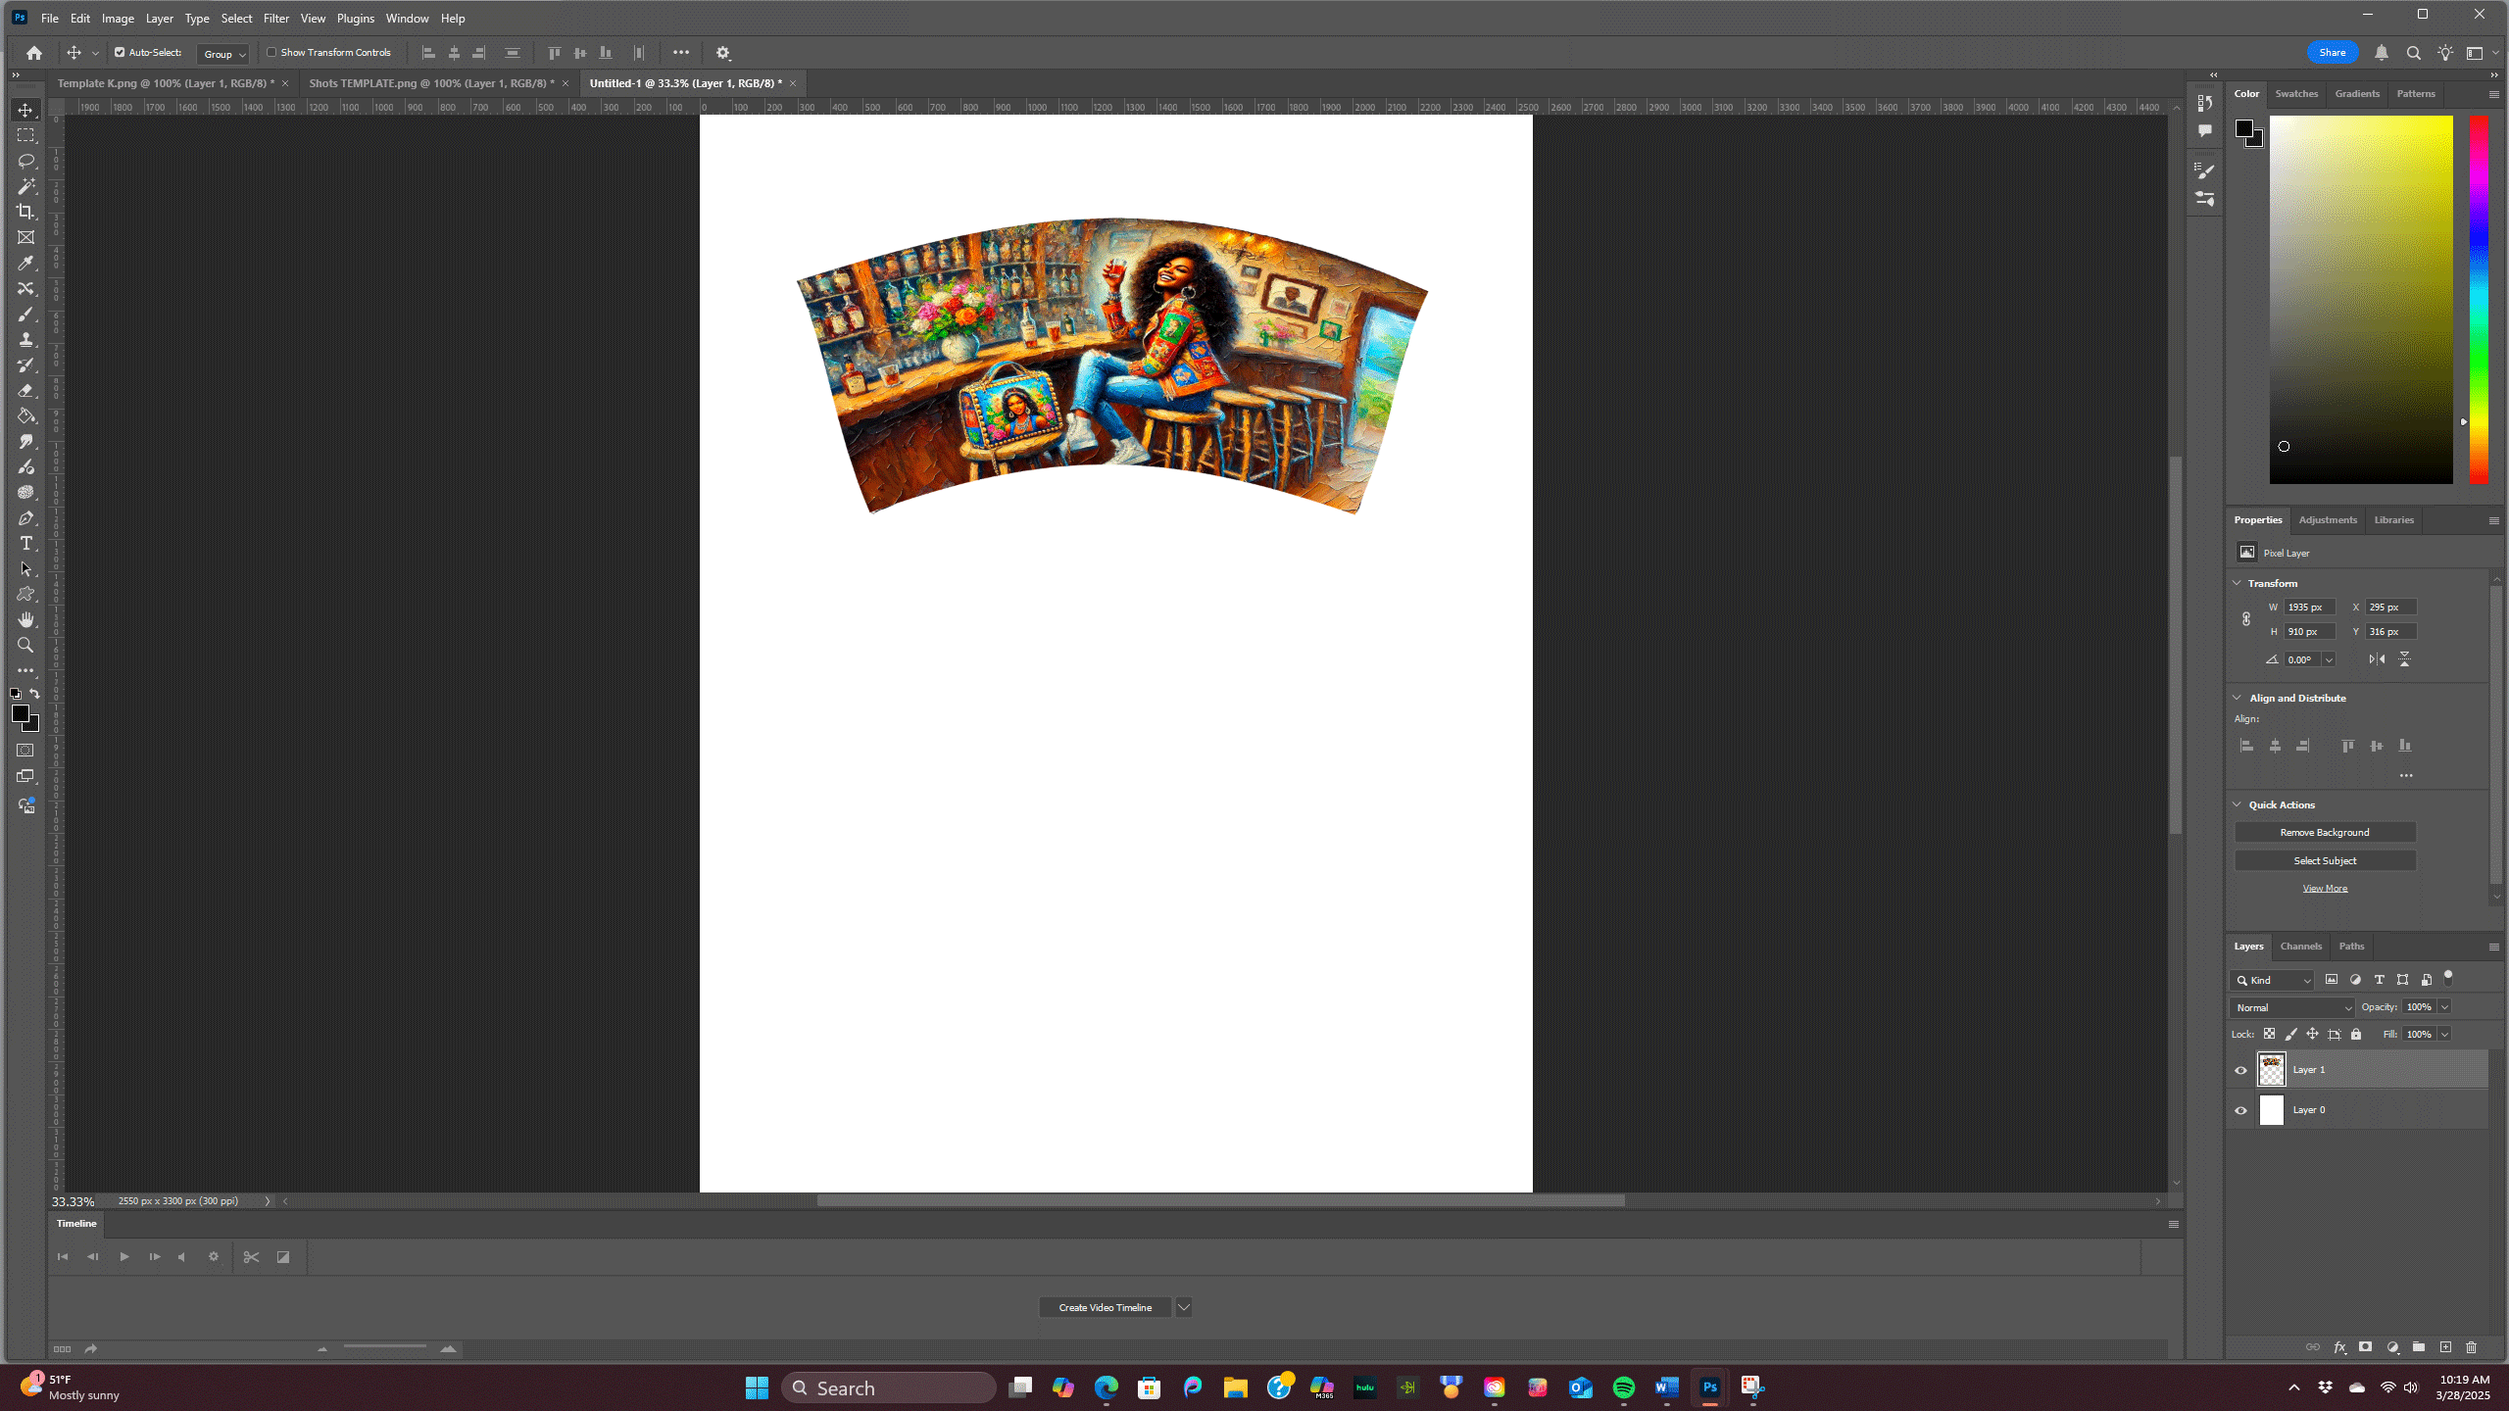Click the Remove Background button
The height and width of the screenshot is (1411, 2509).
click(x=2325, y=833)
